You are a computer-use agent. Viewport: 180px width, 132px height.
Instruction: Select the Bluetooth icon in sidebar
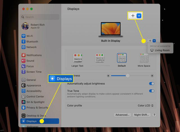click(x=24, y=41)
